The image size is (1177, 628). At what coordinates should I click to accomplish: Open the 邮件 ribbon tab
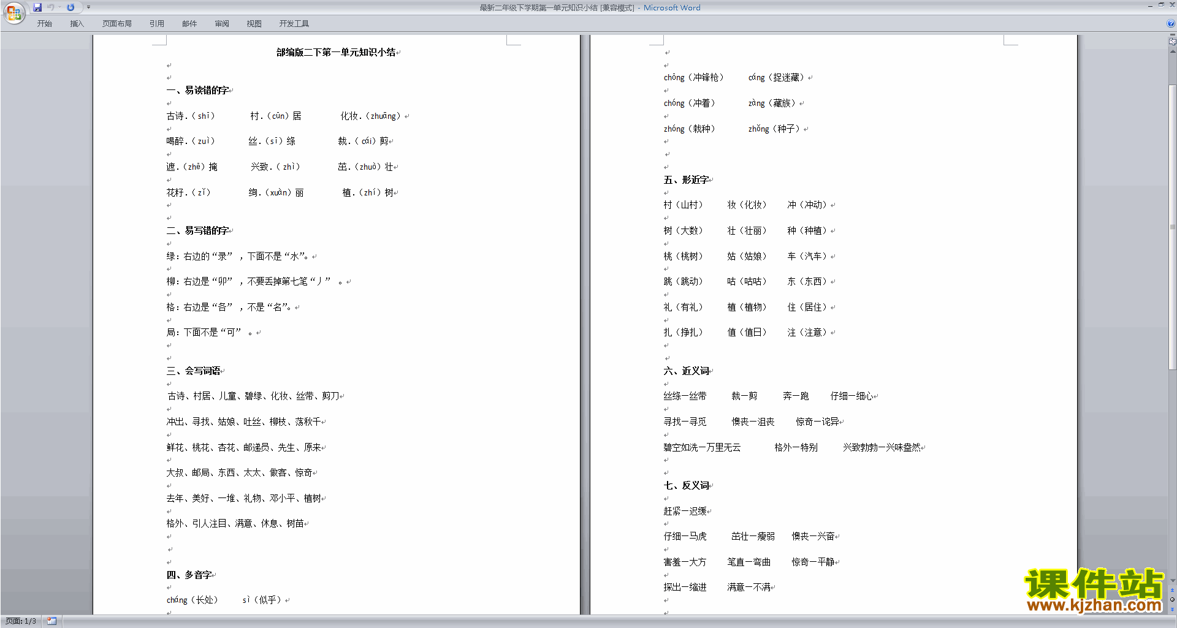[x=189, y=24]
